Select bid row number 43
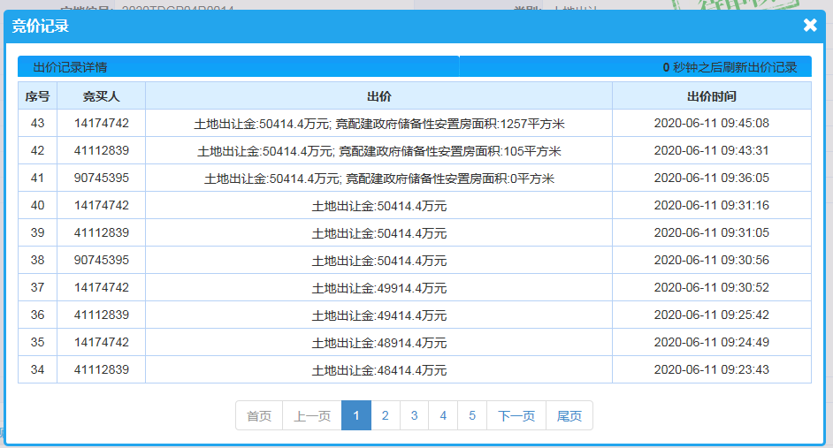 tap(37, 124)
